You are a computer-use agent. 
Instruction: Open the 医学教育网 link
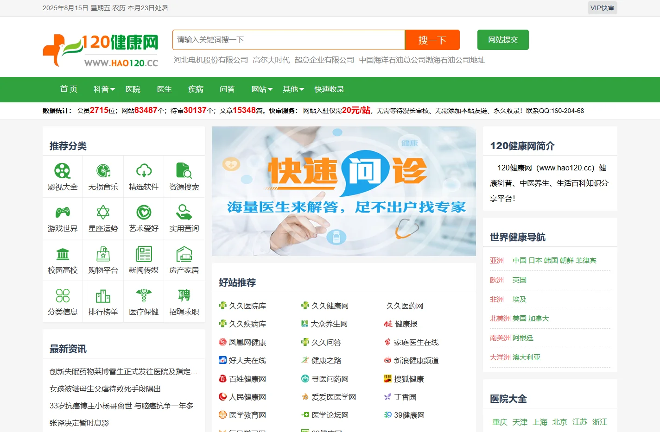pos(247,415)
